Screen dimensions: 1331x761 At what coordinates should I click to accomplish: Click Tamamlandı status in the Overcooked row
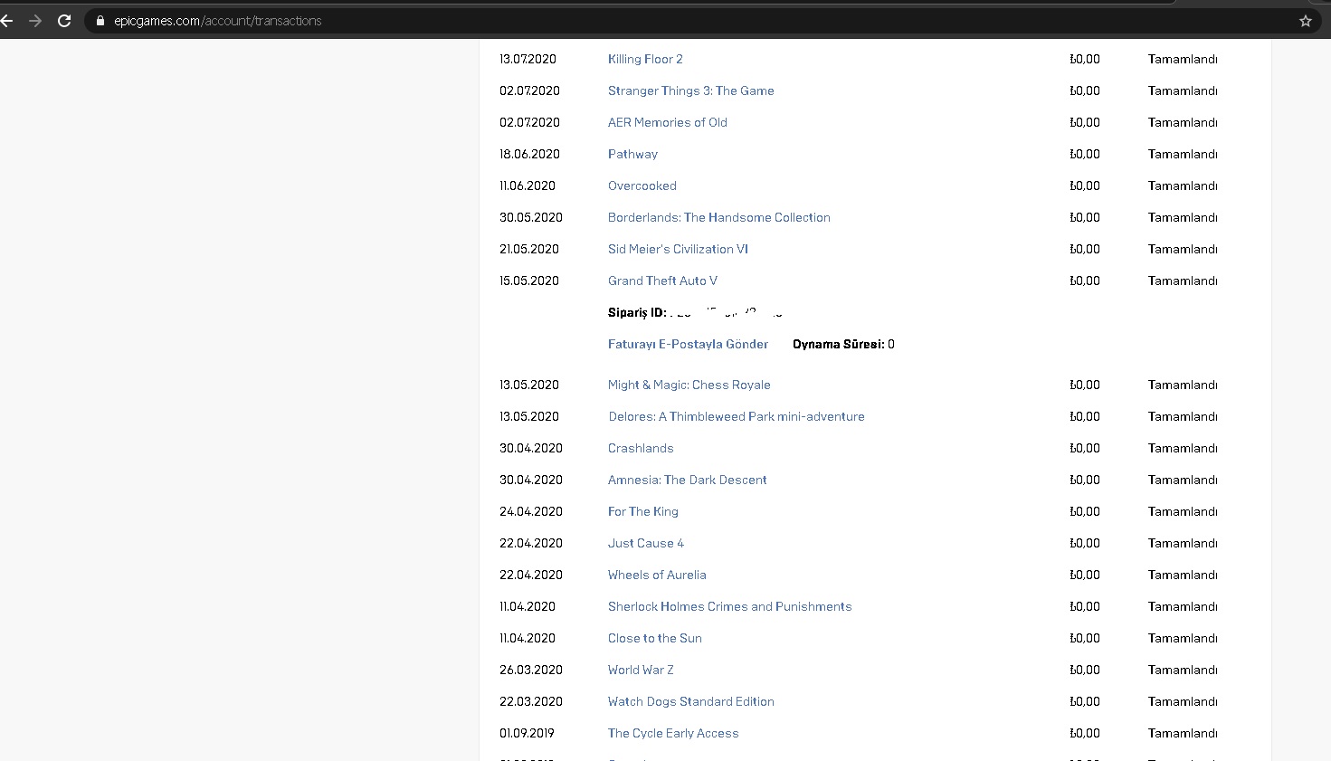click(x=1183, y=185)
